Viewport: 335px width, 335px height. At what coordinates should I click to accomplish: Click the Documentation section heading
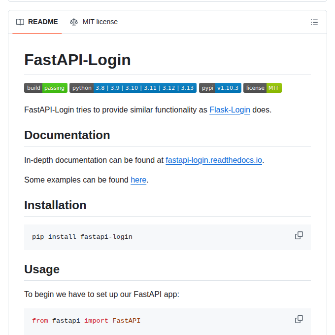click(67, 135)
